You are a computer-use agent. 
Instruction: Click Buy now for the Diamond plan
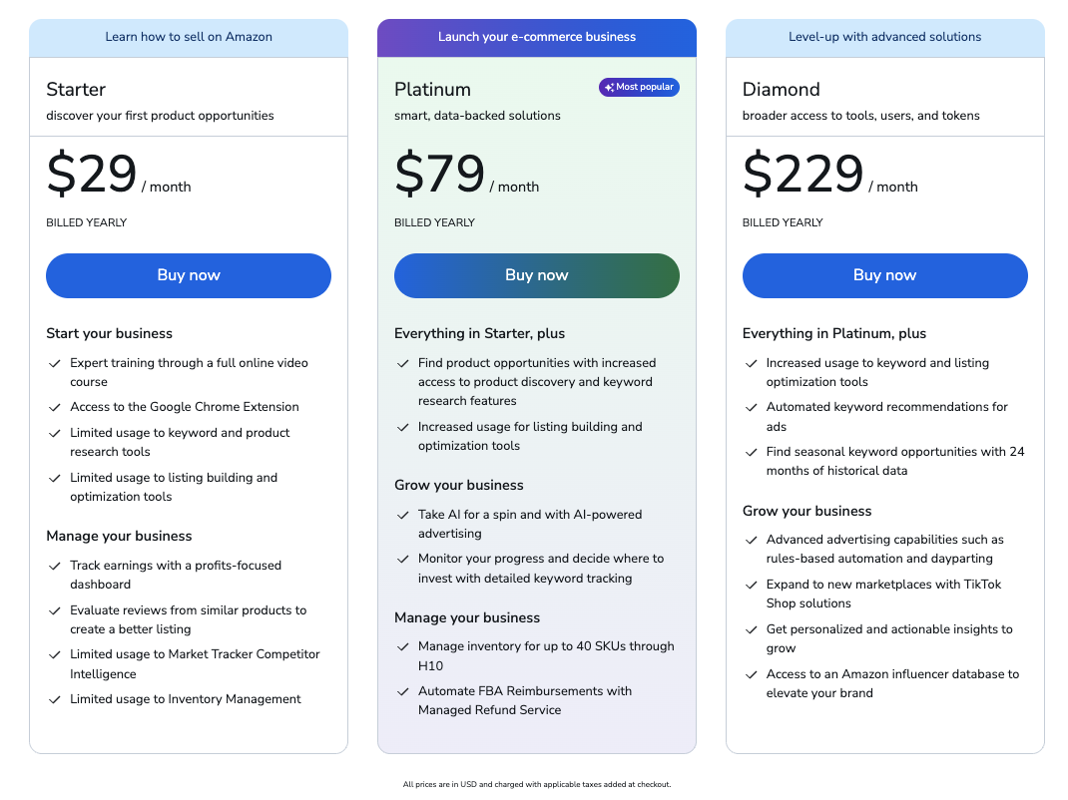tap(884, 275)
